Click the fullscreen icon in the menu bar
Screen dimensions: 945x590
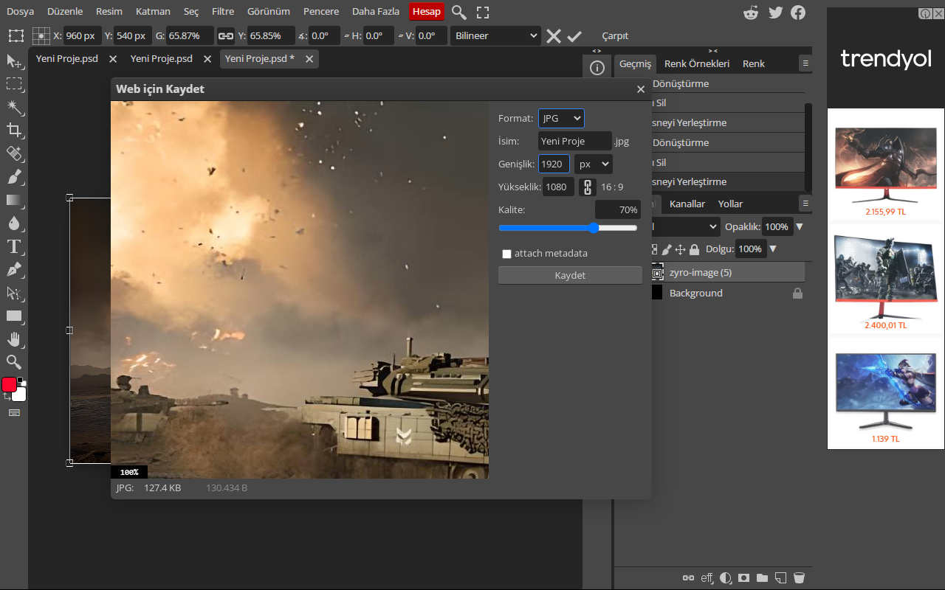pos(483,12)
